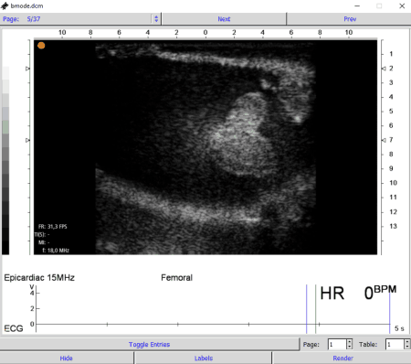Click the right focus triangle beside depth 2
The width and height of the screenshot is (411, 364).
(x=384, y=69)
